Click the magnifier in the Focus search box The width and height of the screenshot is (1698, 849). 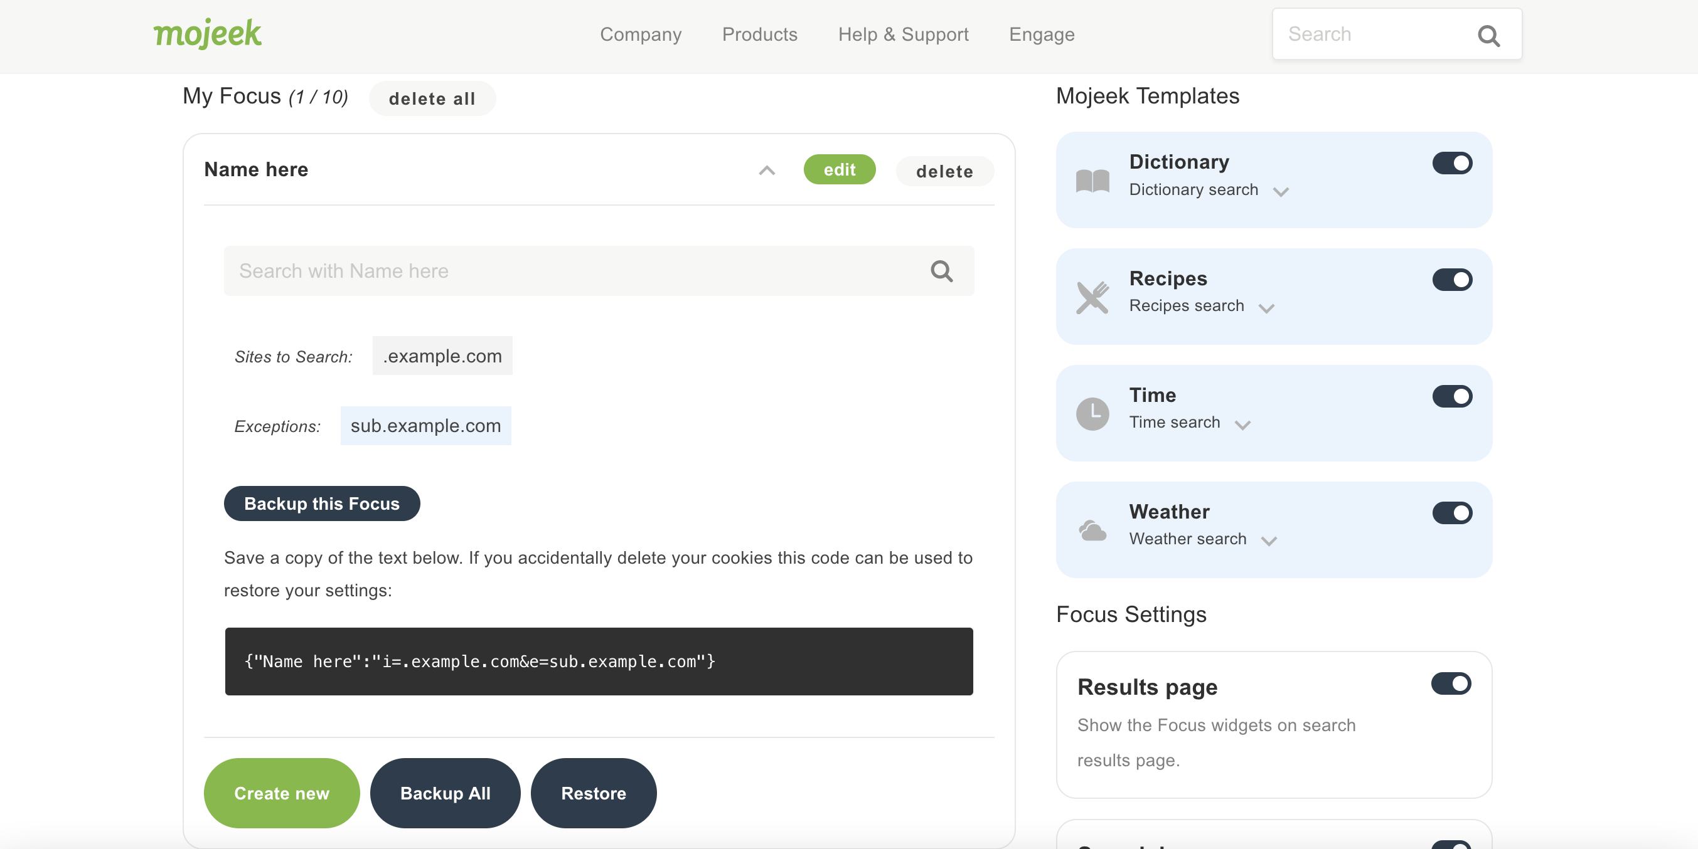coord(941,271)
